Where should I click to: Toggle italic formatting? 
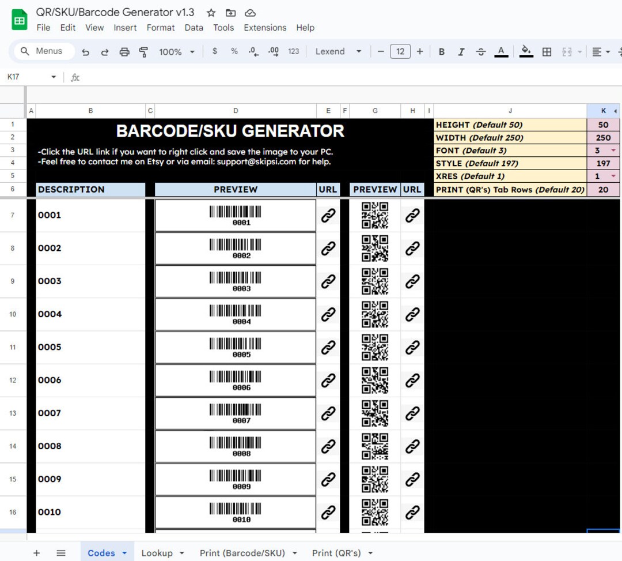pos(461,52)
